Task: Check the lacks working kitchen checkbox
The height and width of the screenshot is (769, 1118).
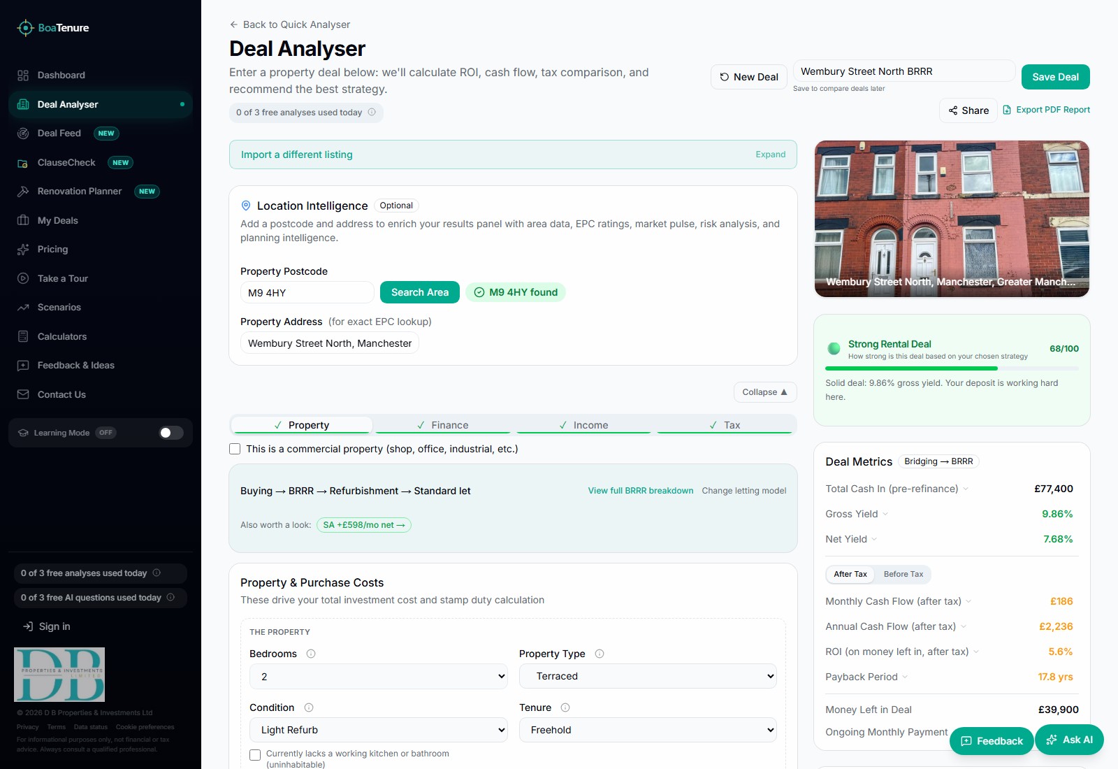Action: pos(255,755)
